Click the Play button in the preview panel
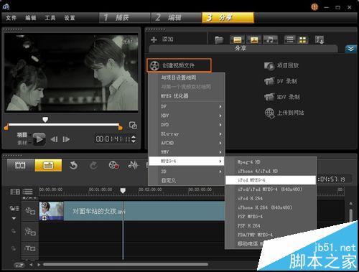 pyautogui.click(x=39, y=139)
